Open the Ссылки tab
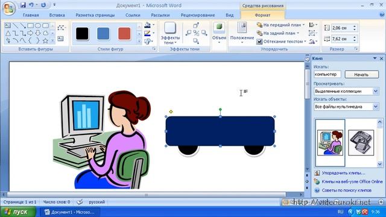This screenshot has height=217, width=386. [133, 15]
